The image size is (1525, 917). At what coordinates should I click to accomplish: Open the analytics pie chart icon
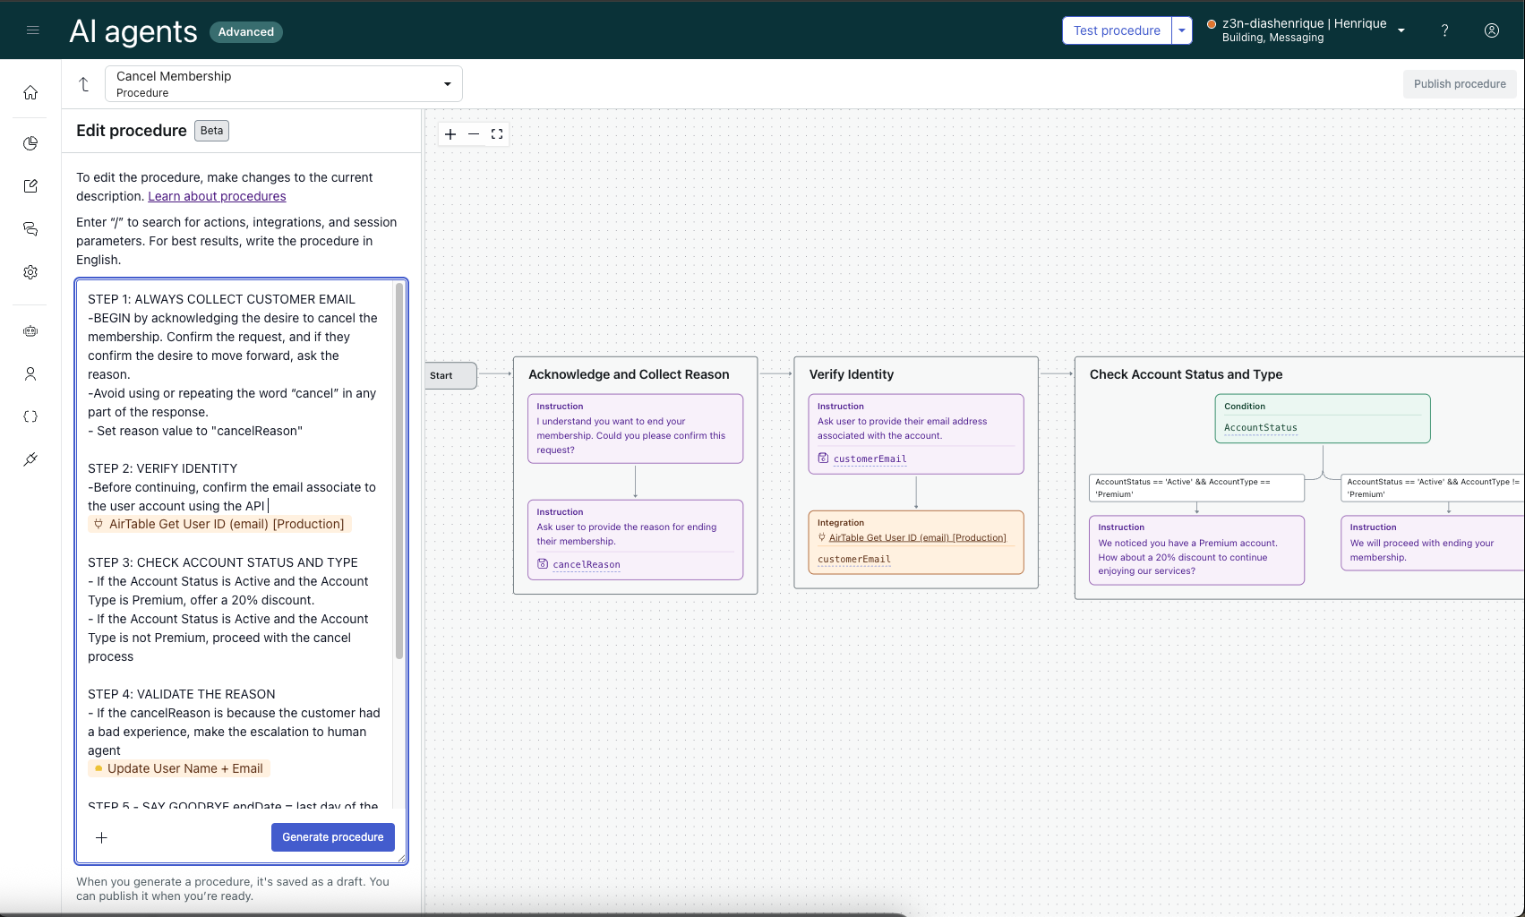click(x=30, y=143)
